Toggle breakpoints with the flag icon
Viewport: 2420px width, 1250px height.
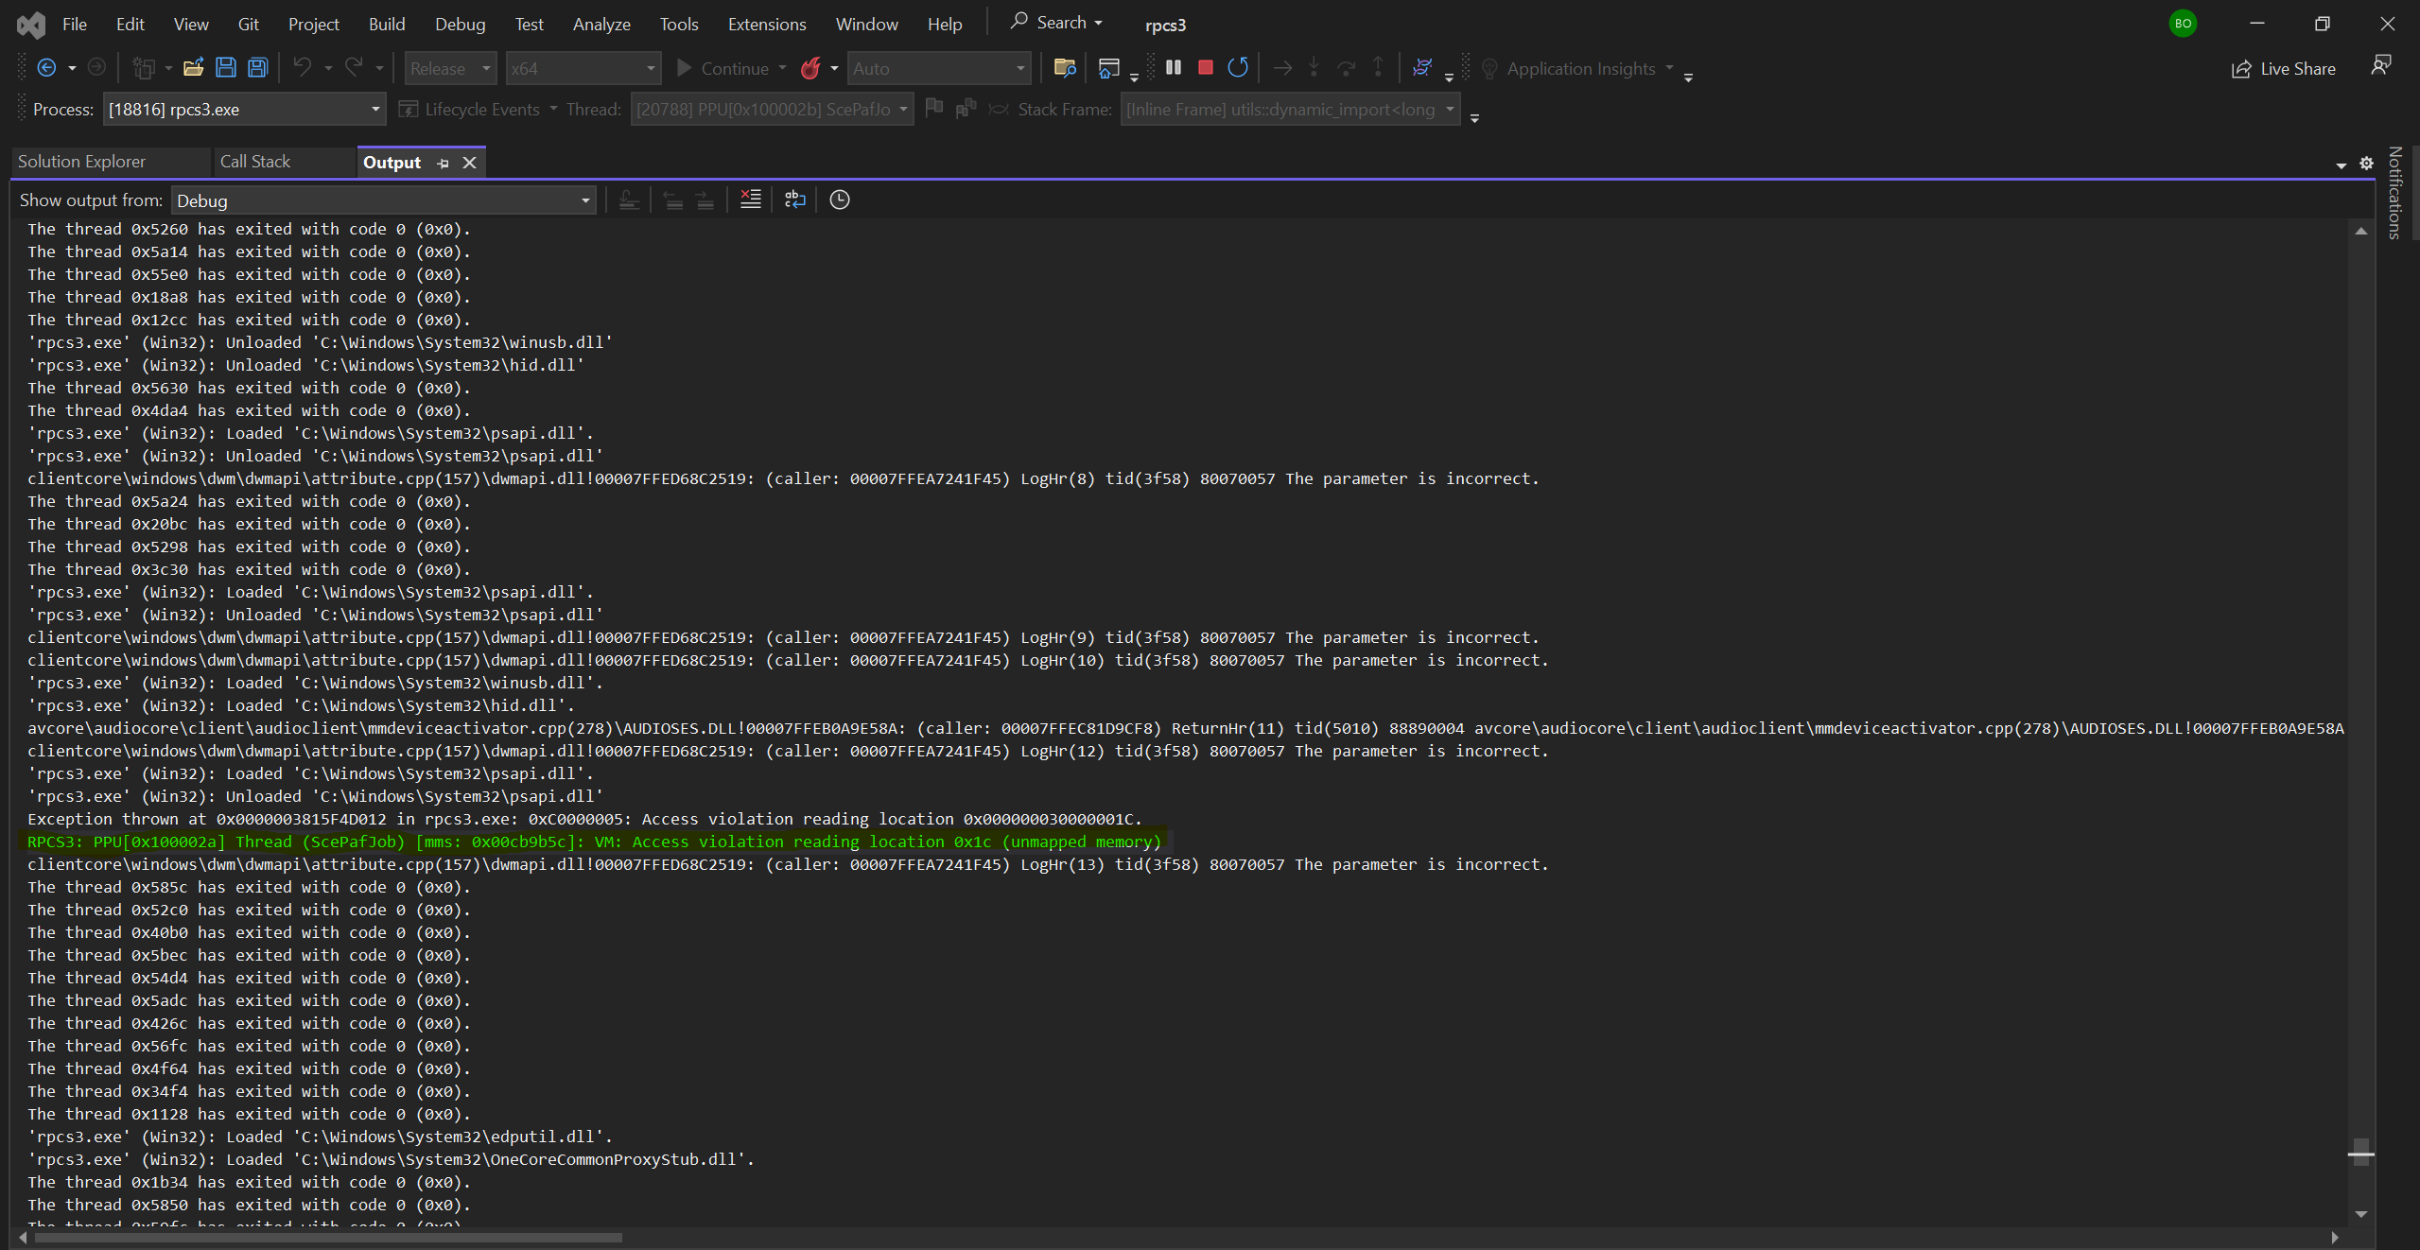[x=933, y=109]
